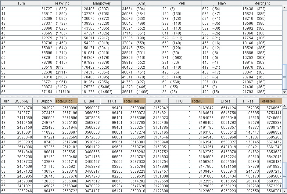Click the TFSupply column header
Viewport: 287px width, 194px height.
coord(44,101)
